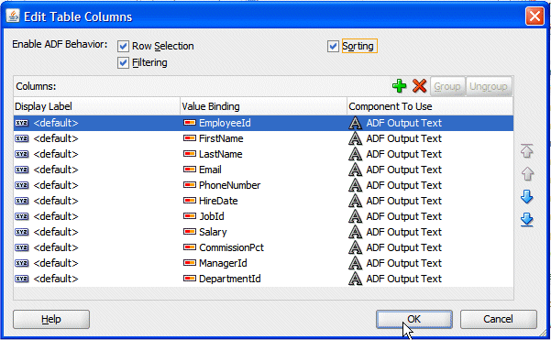Click the binding icon next to HireDate
The height and width of the screenshot is (340, 551).
click(190, 201)
